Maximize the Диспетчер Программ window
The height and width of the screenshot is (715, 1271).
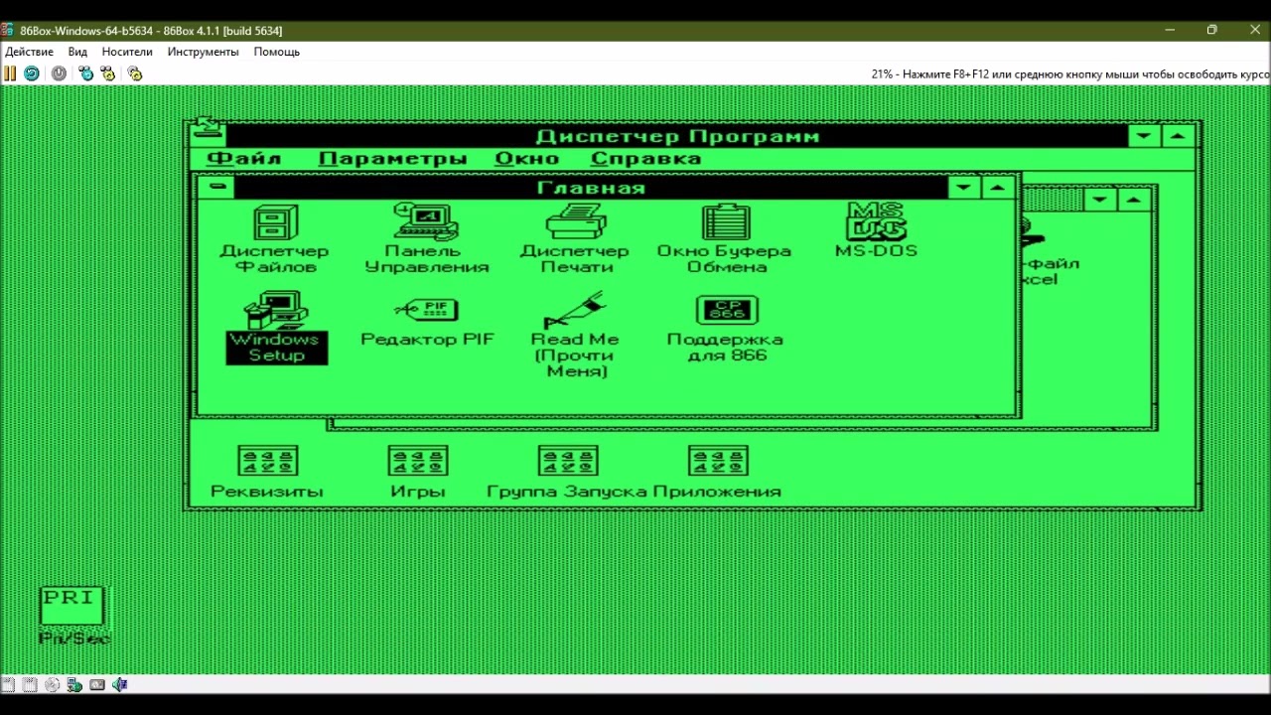point(1178,136)
